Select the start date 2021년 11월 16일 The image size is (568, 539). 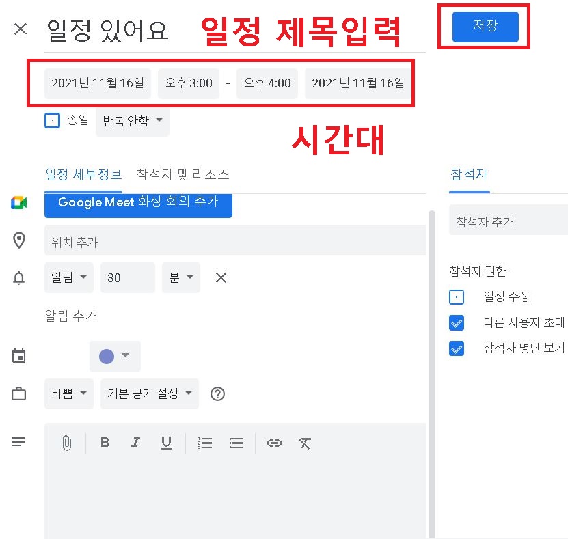click(x=98, y=83)
